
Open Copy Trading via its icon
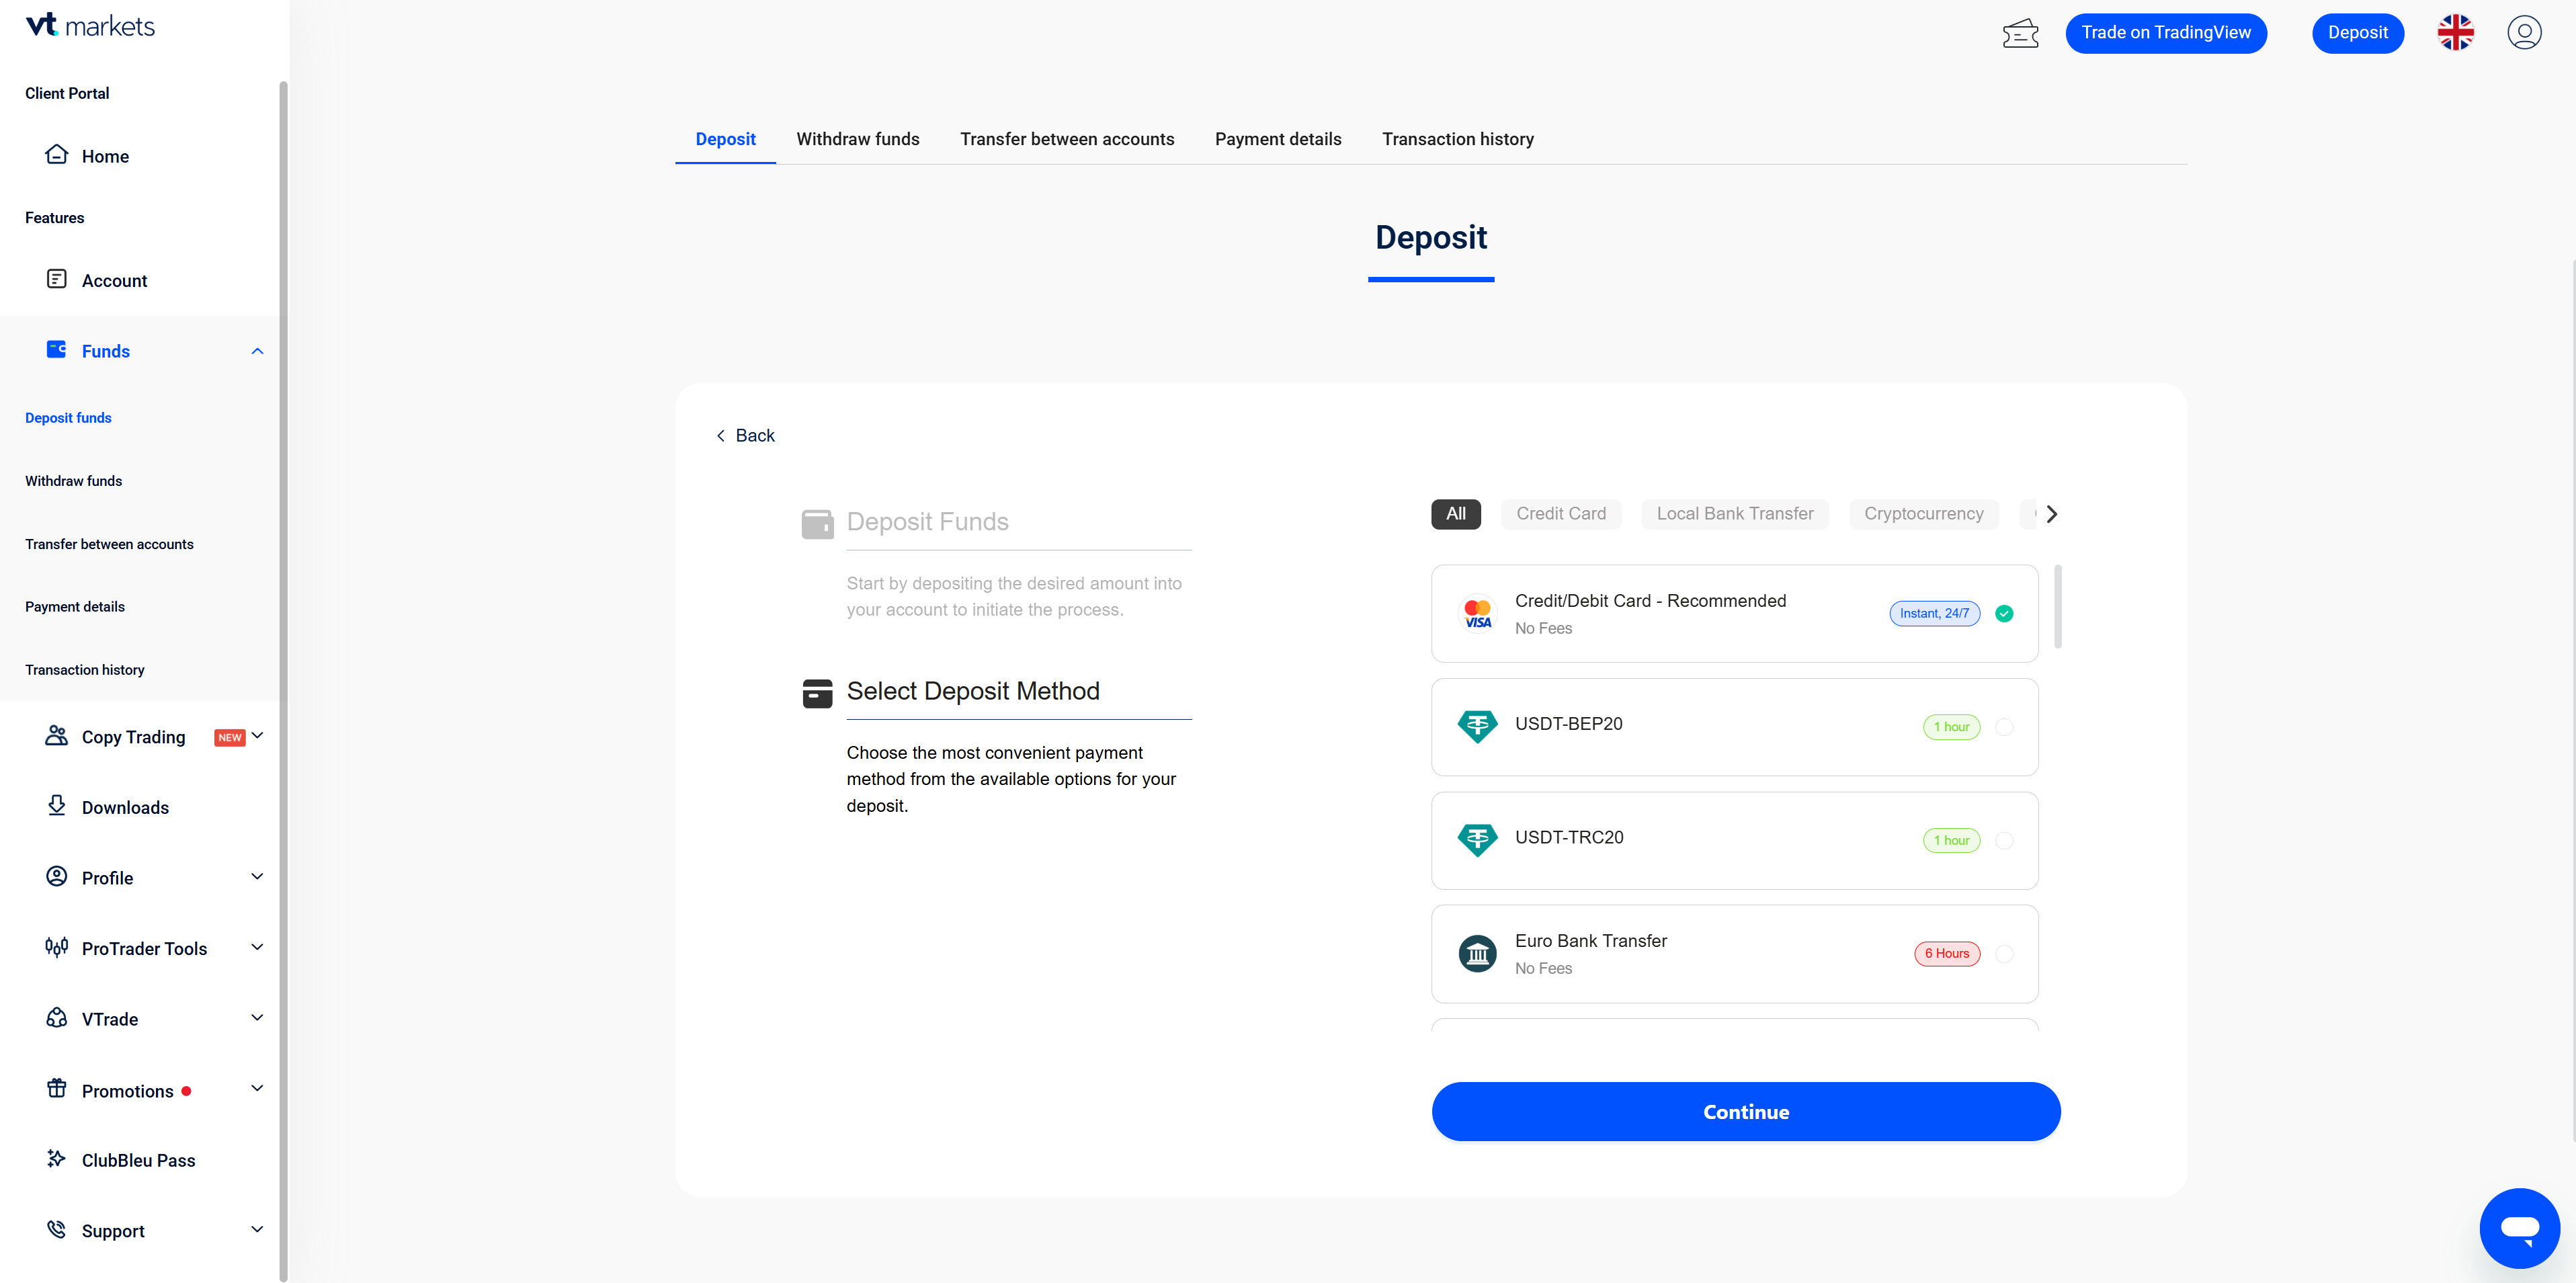click(57, 736)
